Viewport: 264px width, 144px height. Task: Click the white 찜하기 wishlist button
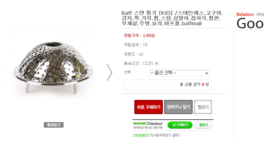pos(203,107)
